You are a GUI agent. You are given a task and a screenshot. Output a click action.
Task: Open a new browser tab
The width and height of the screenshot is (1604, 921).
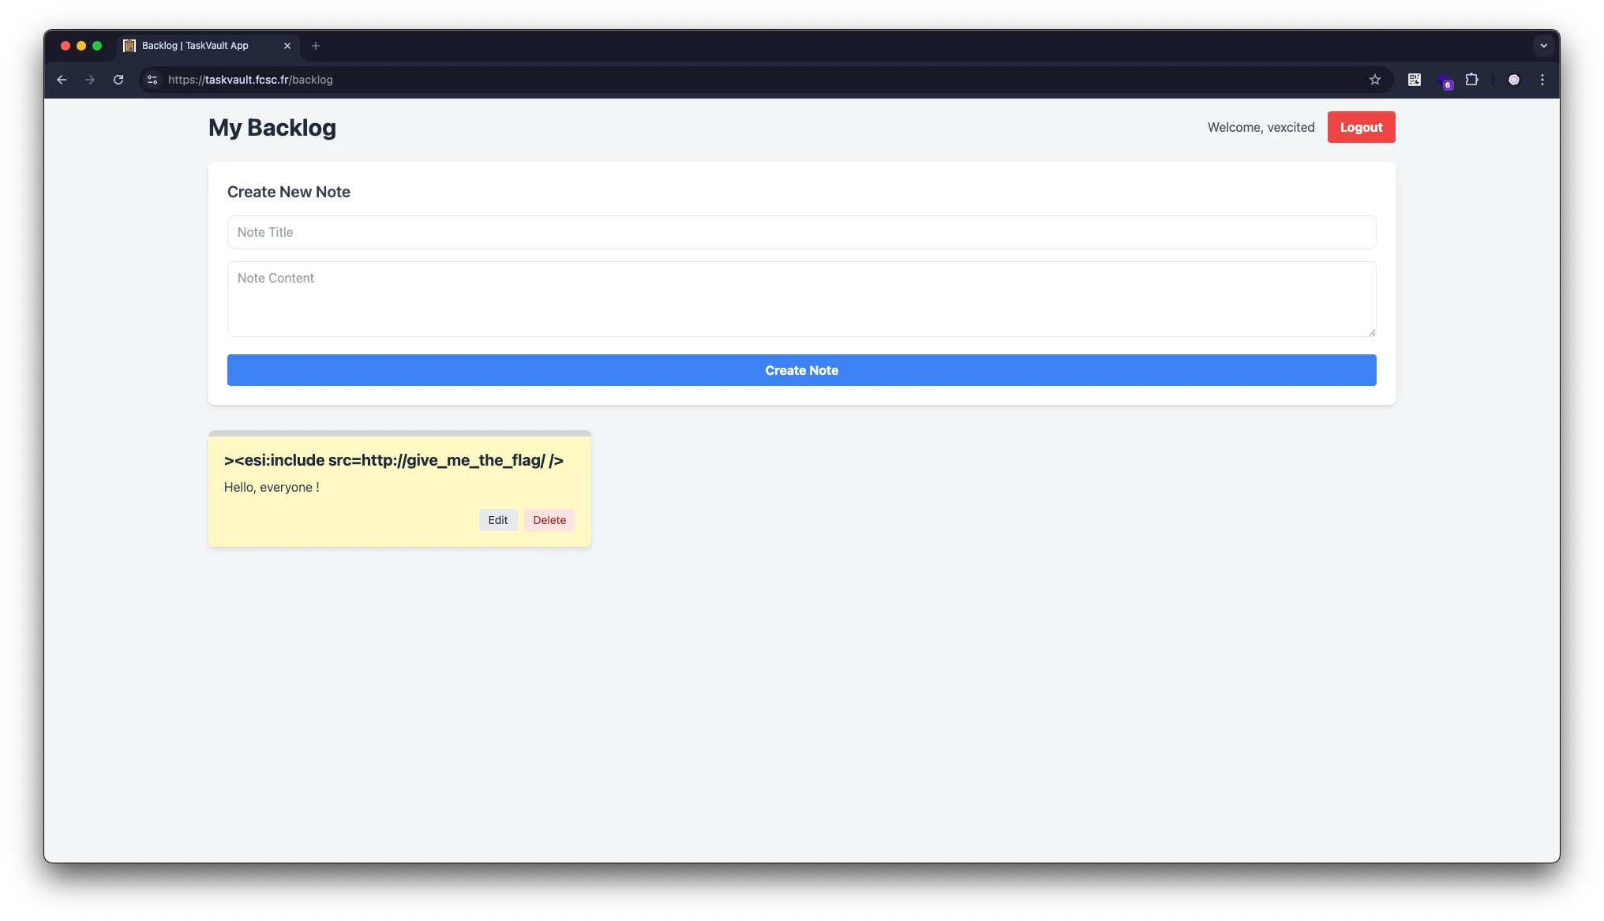316,46
